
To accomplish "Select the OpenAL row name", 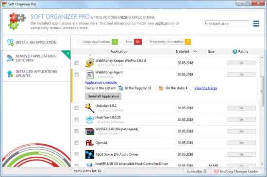I will tap(101, 143).
